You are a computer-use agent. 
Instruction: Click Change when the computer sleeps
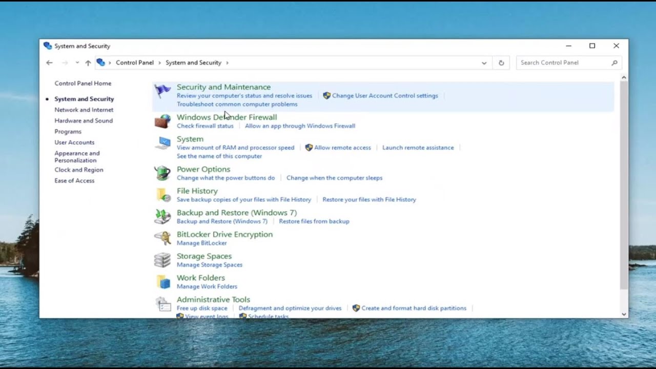click(x=334, y=178)
